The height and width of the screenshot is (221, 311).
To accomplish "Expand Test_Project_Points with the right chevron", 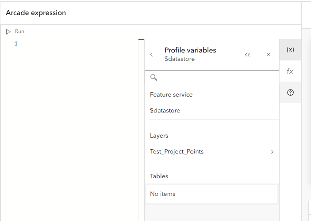I will coord(272,152).
